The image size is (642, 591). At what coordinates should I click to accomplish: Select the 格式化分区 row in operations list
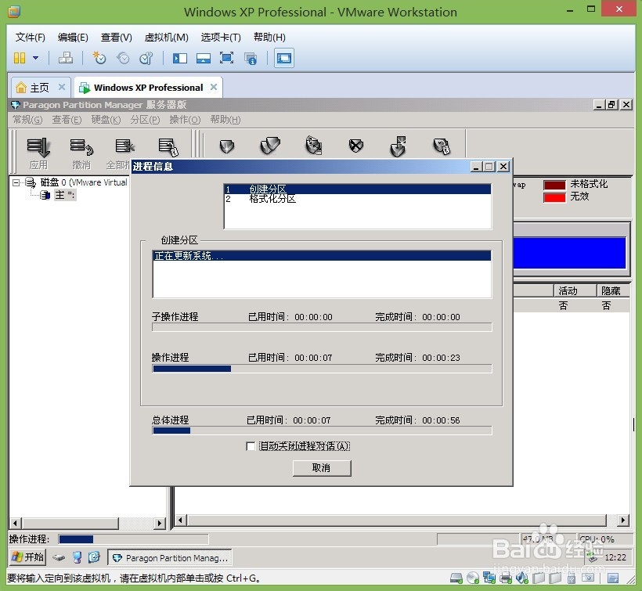click(358, 199)
